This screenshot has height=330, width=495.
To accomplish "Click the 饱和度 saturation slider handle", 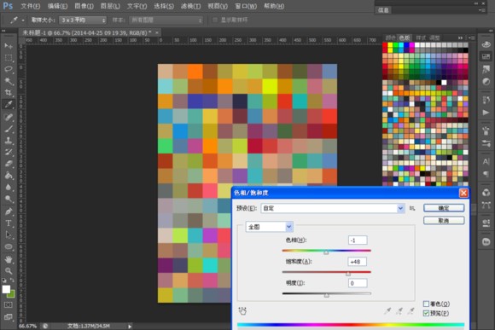I will [348, 274].
